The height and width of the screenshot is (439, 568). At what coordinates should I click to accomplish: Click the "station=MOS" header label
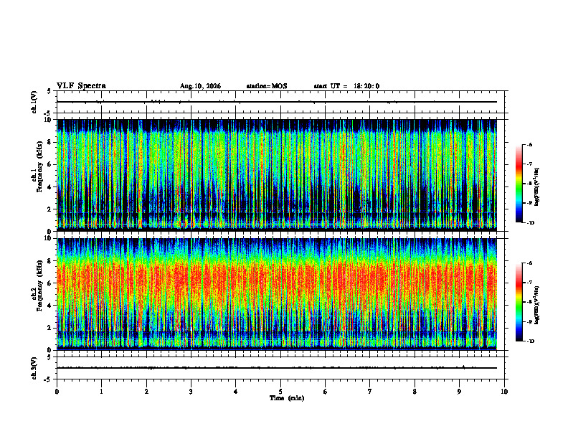pos(267,86)
